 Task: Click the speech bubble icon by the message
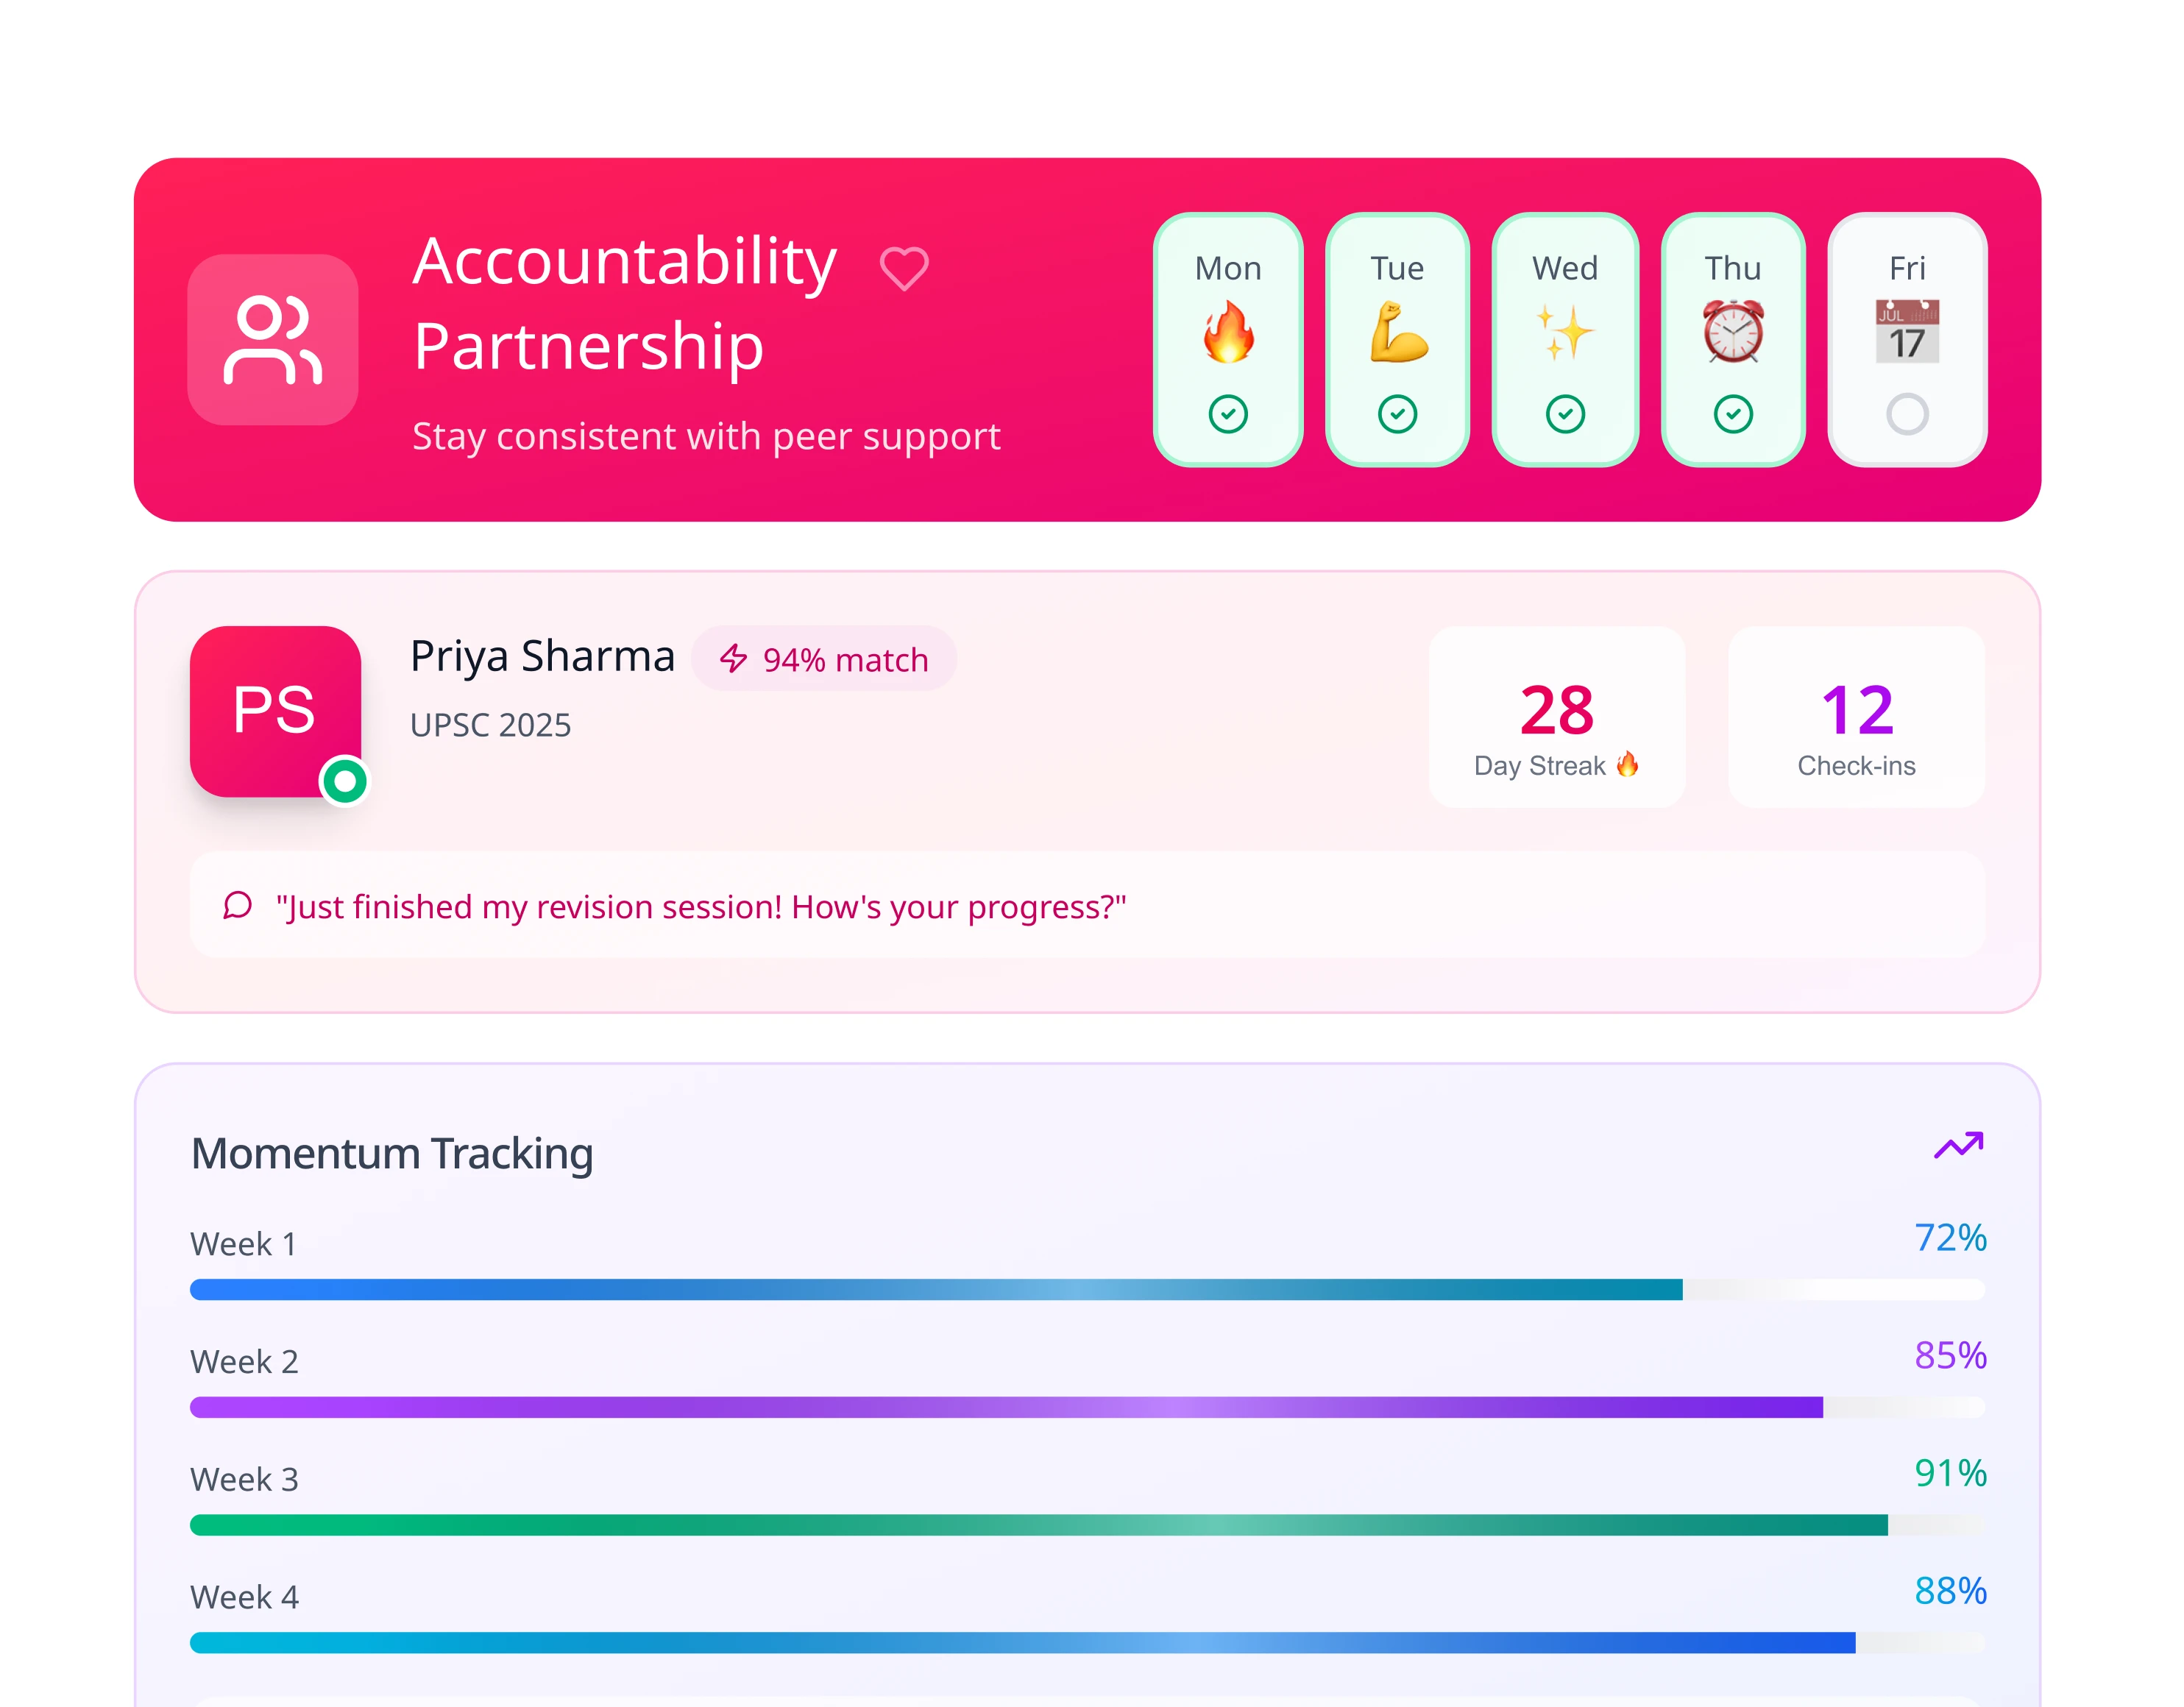[x=237, y=906]
